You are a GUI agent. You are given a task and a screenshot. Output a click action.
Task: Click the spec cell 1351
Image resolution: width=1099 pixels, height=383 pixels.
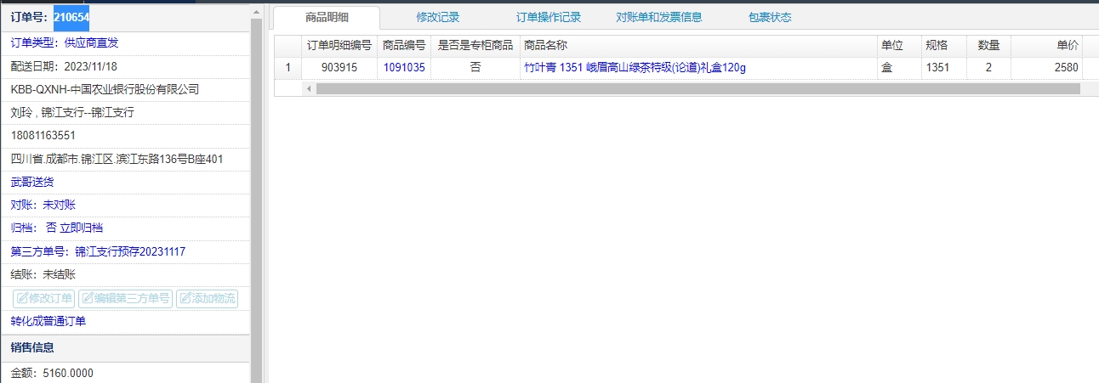click(943, 68)
